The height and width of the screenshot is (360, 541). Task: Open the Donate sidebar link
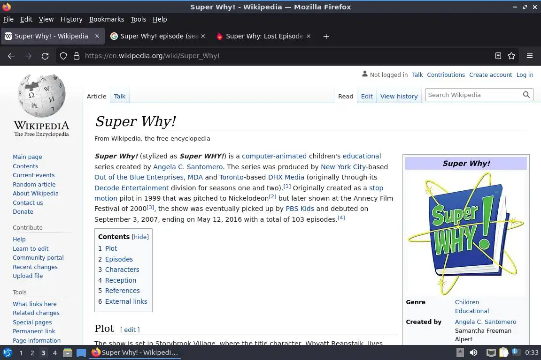point(23,212)
